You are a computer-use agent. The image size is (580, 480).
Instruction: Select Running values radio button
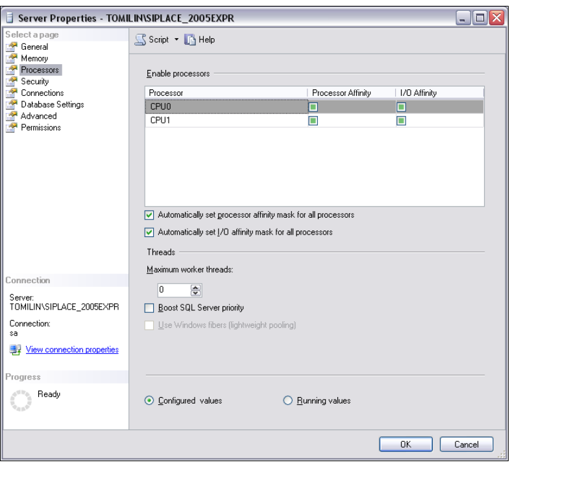click(288, 400)
